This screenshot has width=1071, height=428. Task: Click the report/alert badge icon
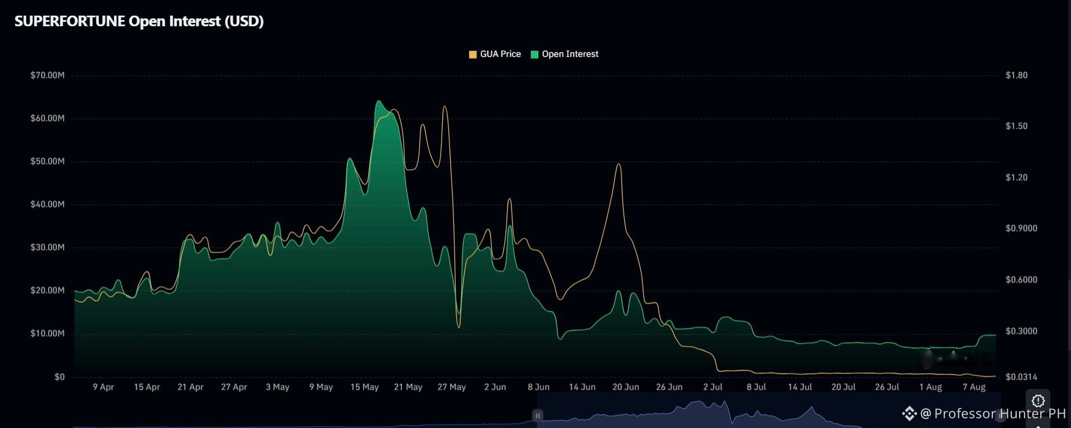(1038, 401)
